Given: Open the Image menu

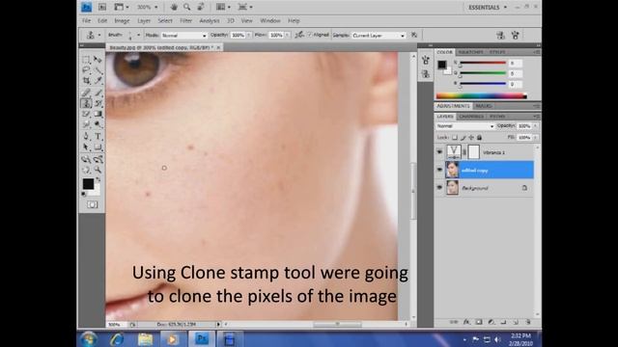Looking at the screenshot, I should coord(122,20).
